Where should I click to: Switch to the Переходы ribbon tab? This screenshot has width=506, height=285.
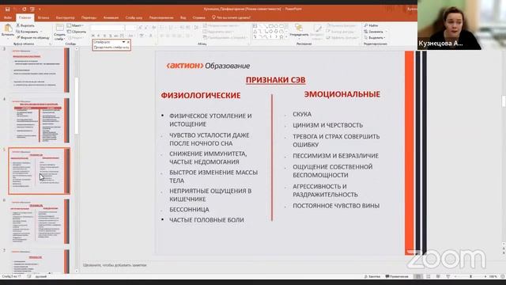[x=89, y=17]
